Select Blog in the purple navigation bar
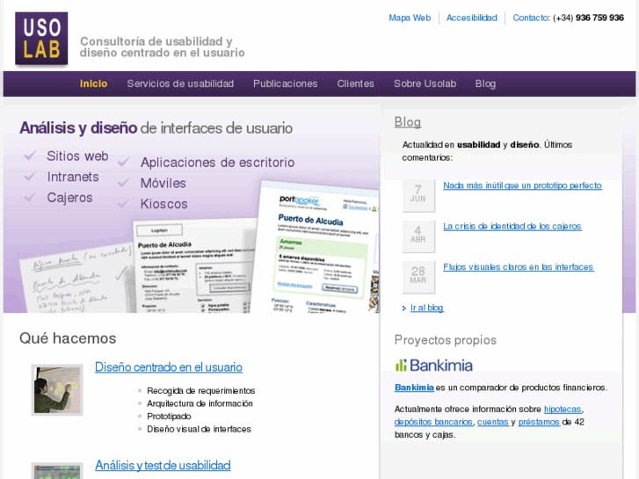639x479 pixels. [x=485, y=84]
